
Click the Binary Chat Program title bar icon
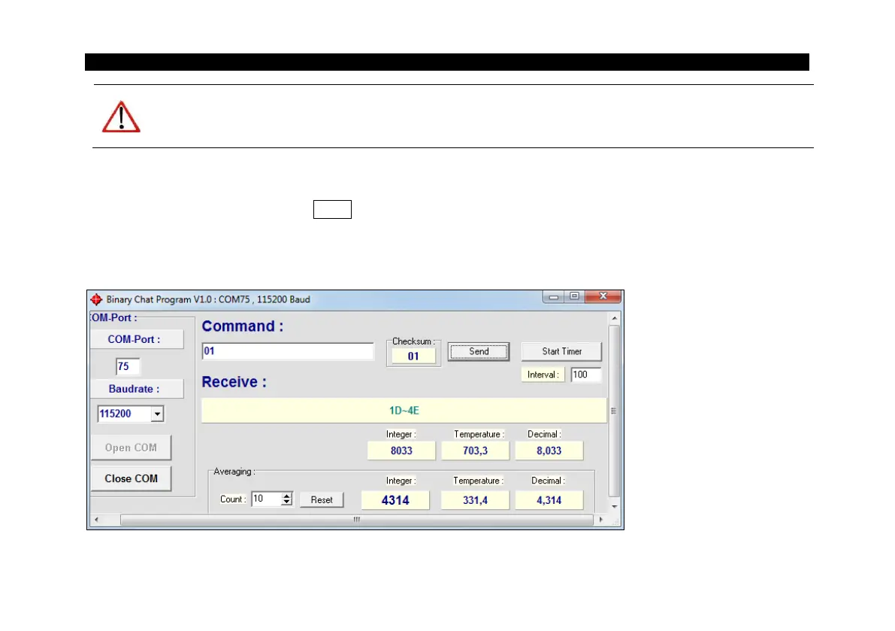pos(96,299)
